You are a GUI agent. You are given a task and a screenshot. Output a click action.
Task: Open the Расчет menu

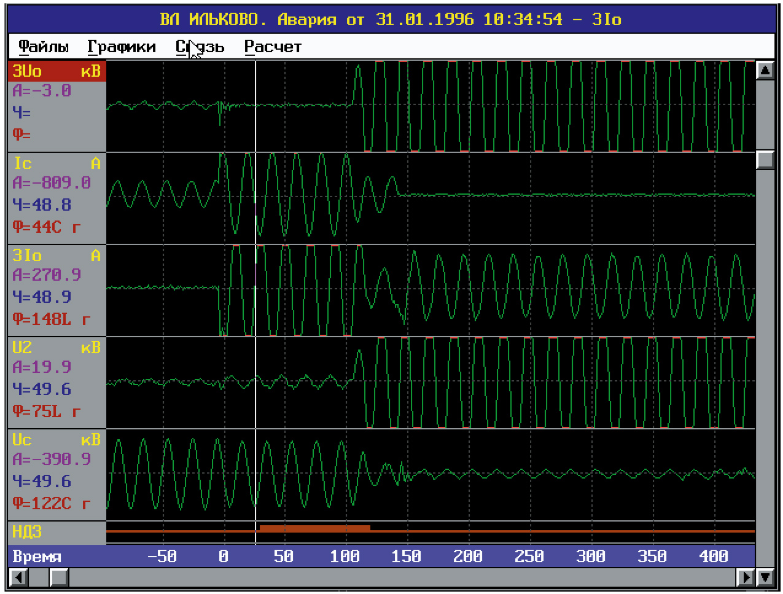coord(273,47)
